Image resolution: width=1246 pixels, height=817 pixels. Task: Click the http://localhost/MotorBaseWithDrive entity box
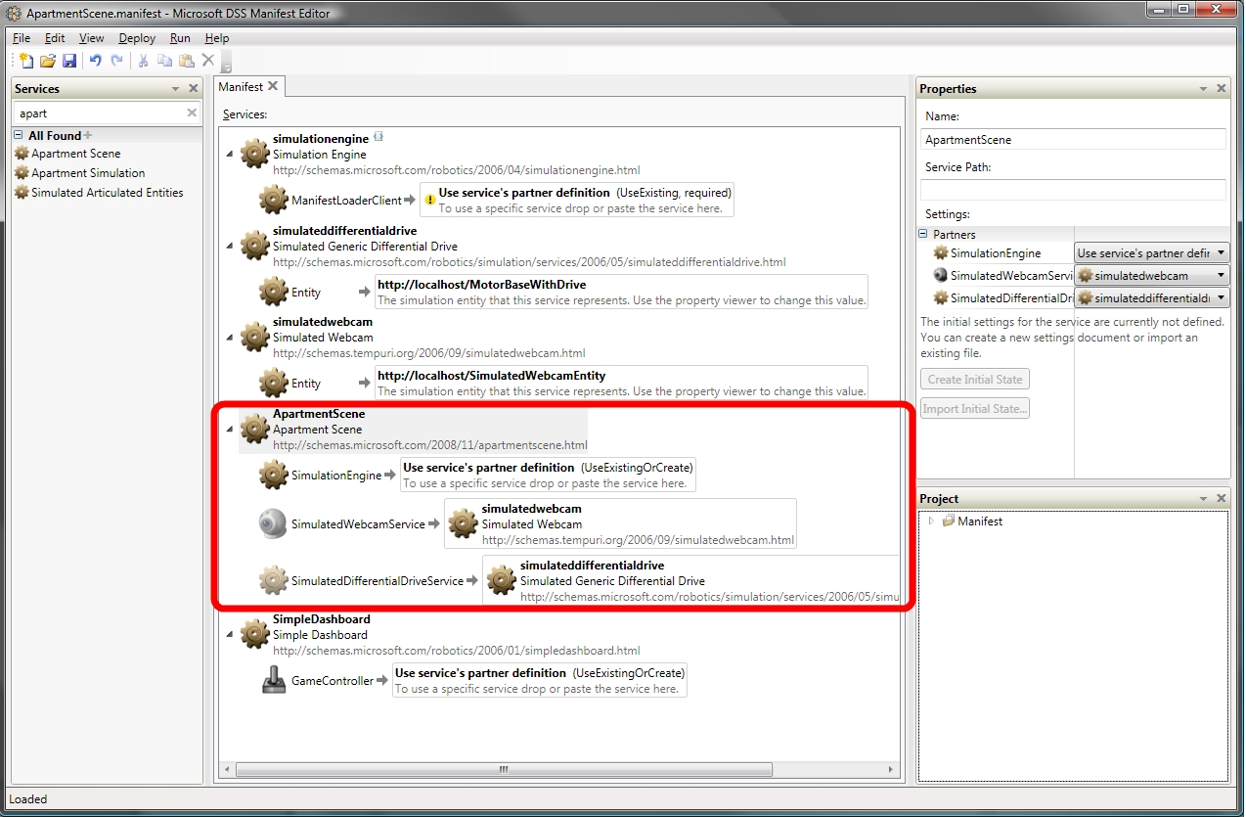point(621,292)
